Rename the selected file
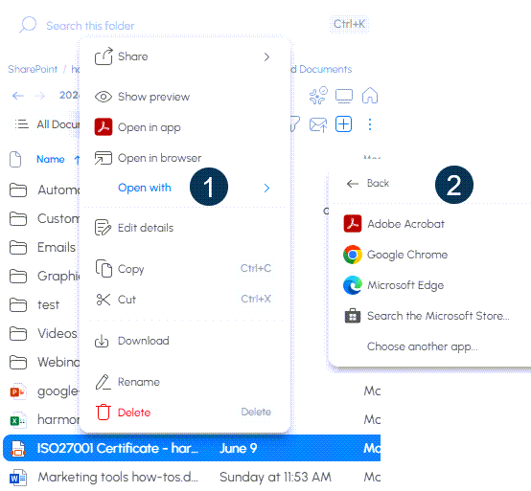The height and width of the screenshot is (491, 531). tap(185, 382)
